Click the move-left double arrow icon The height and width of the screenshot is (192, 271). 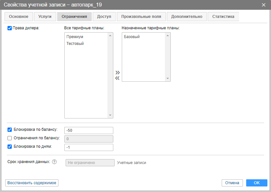tap(118, 78)
